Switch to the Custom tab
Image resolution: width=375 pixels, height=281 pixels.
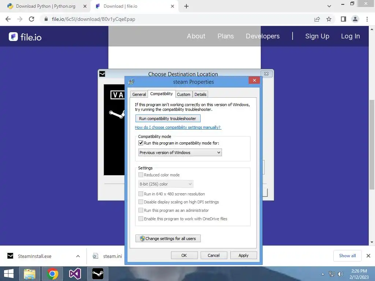pos(183,94)
